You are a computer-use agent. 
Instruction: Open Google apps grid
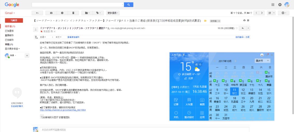pyautogui.click(x=273, y=5)
